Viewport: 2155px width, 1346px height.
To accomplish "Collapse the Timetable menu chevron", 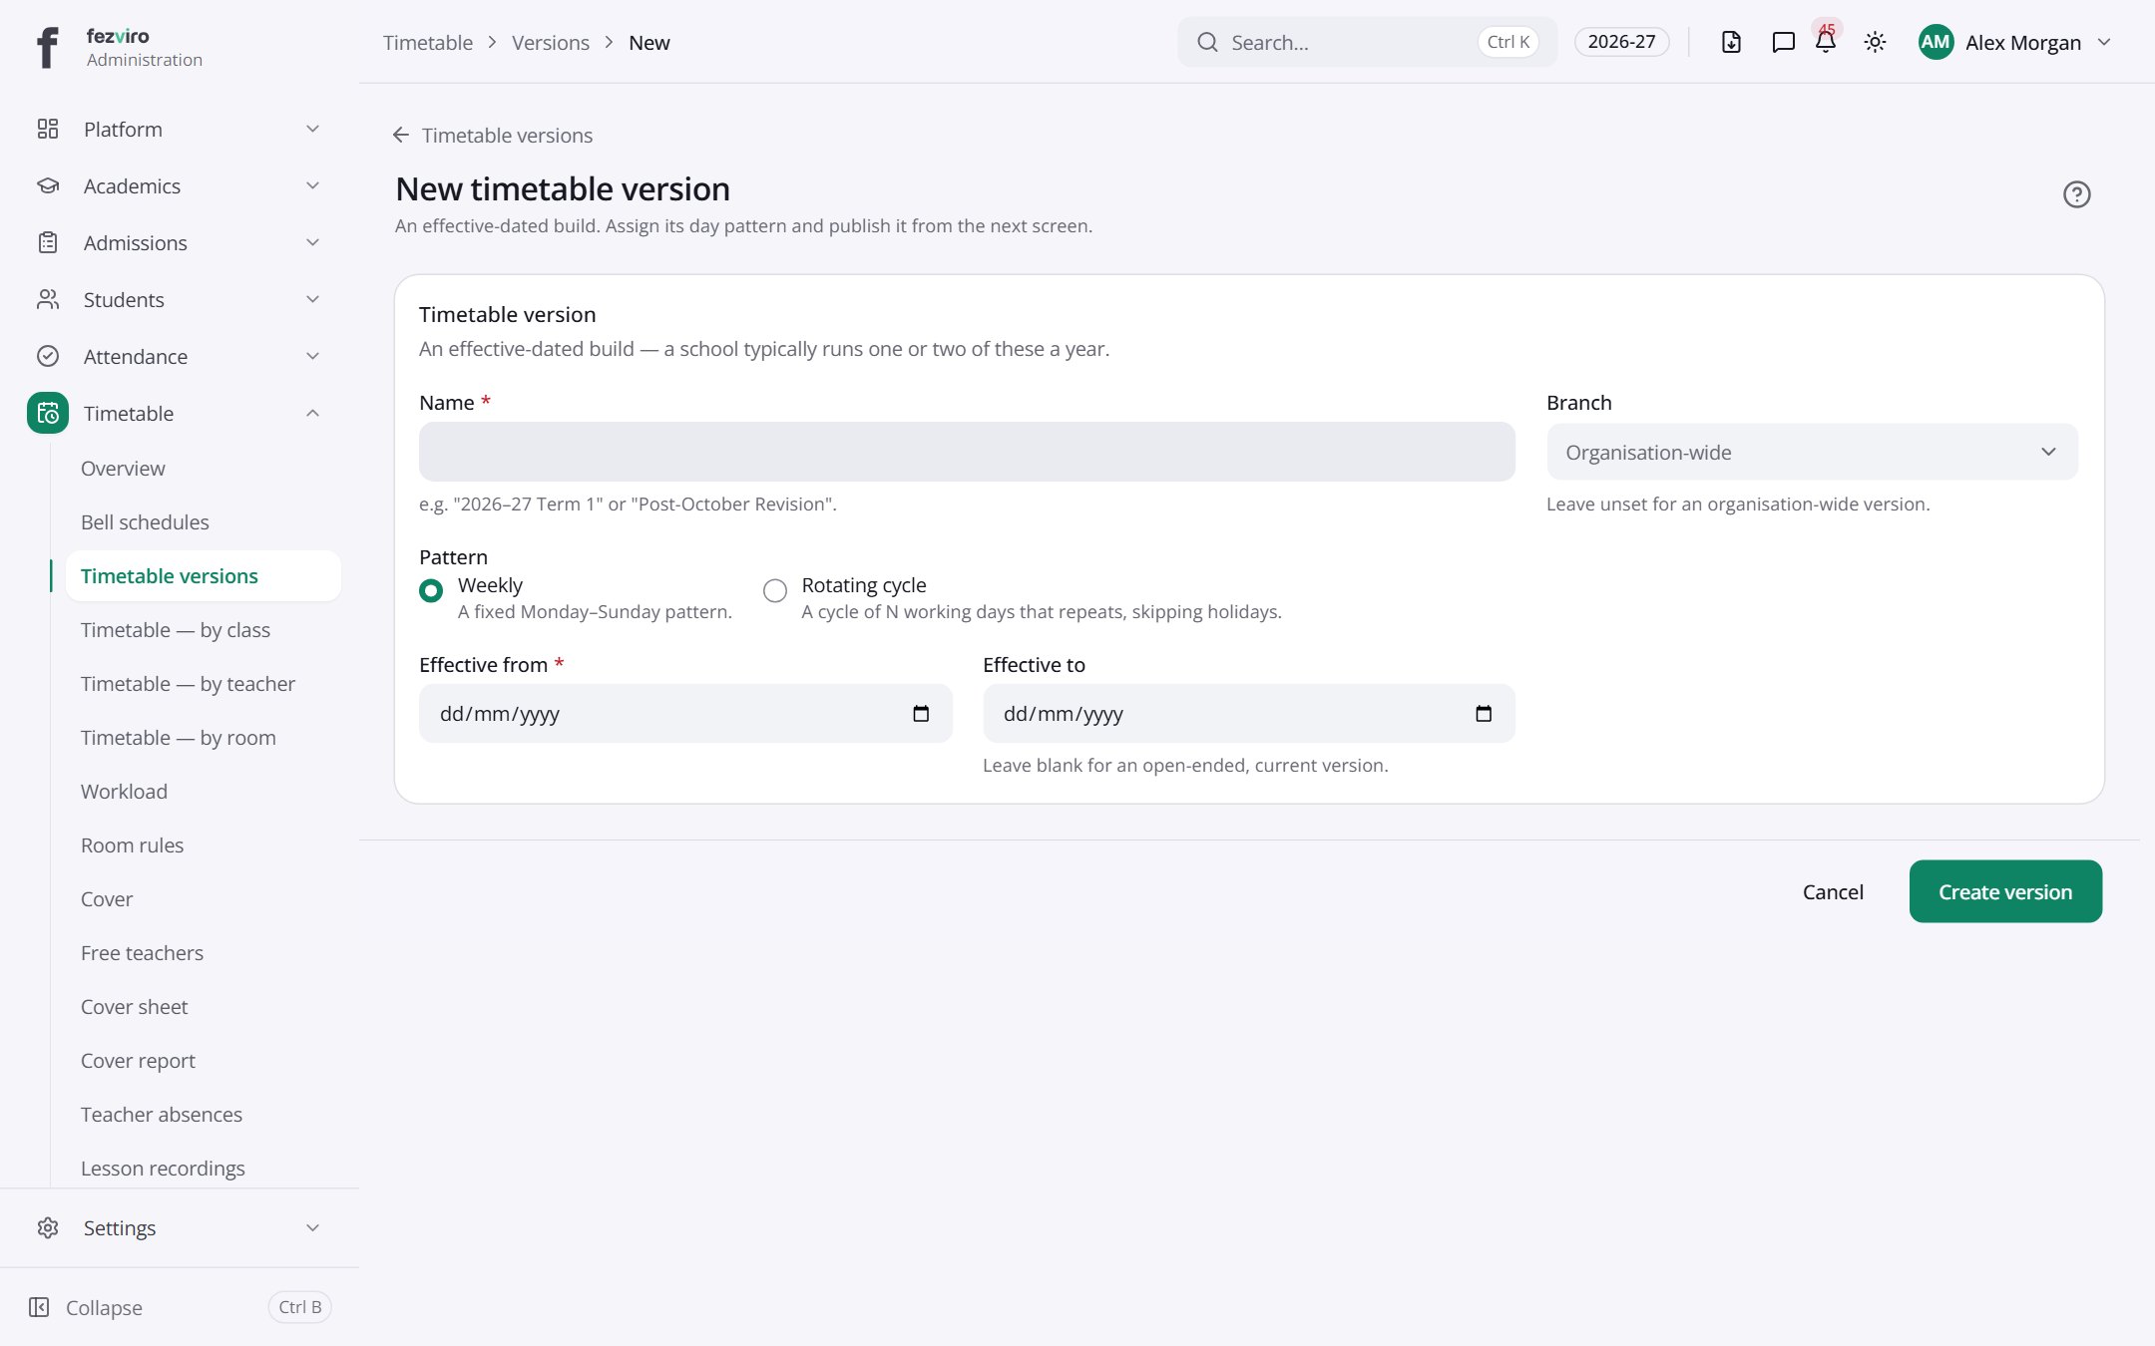I will pyautogui.click(x=313, y=413).
